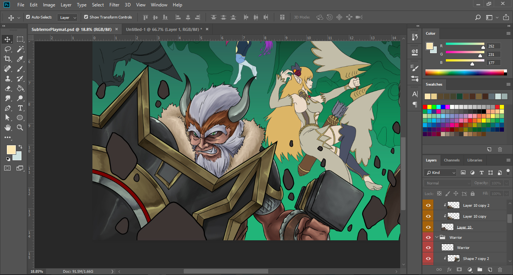Screen dimensions: 513x275
Task: Change screen mode in toolbox
Action: point(20,168)
